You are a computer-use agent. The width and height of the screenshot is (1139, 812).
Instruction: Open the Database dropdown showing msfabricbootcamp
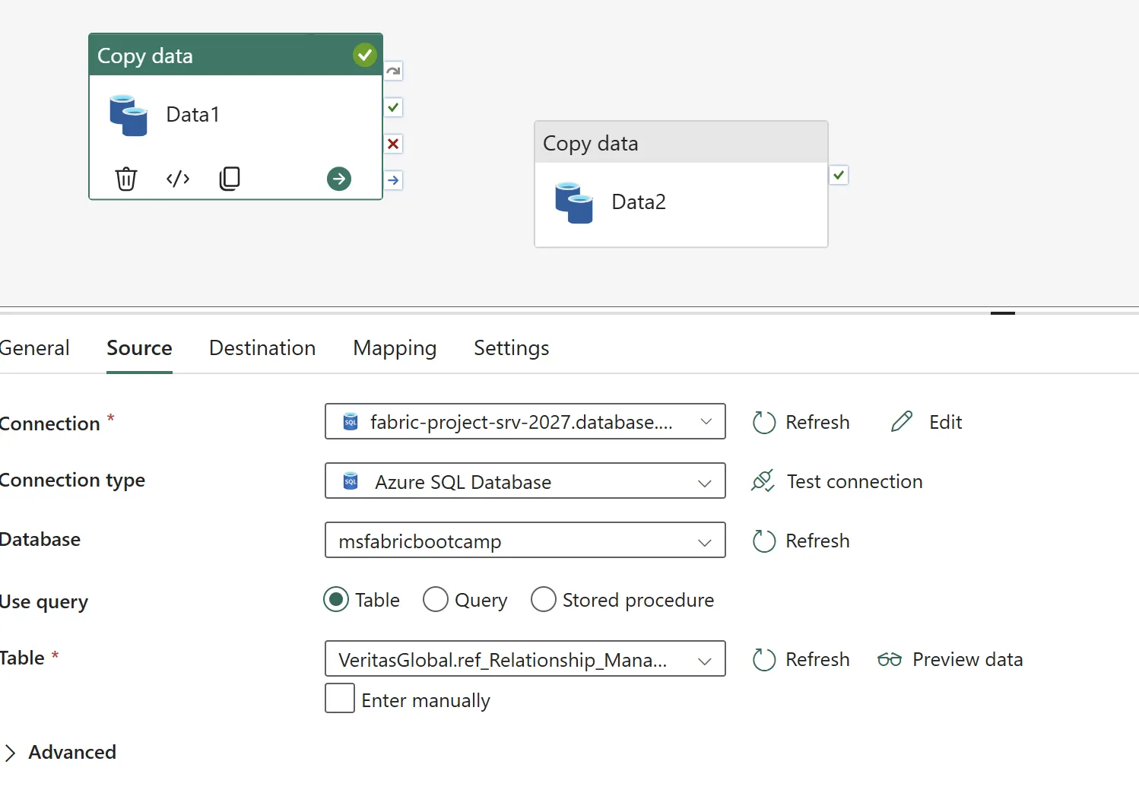[525, 540]
